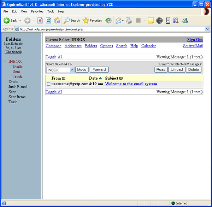Click the page icon in the Address bar
212x207 pixels.
point(17,29)
